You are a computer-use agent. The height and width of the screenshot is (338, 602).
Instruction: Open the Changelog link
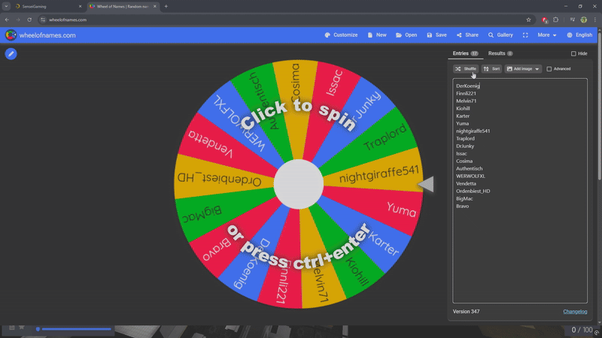tap(575, 312)
